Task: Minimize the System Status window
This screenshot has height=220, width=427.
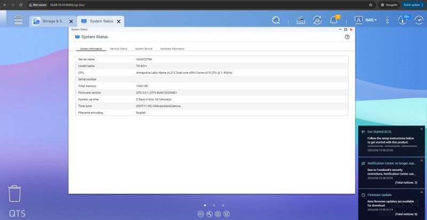Action: tap(340, 29)
